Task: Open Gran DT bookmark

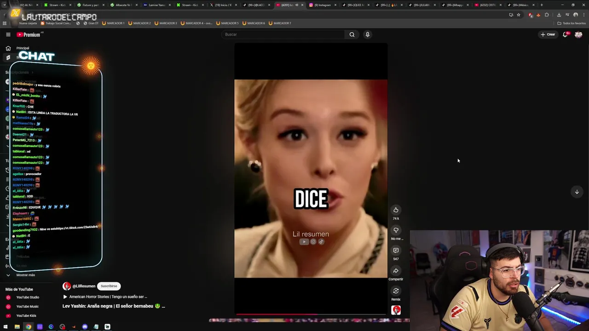Action: 91,23
